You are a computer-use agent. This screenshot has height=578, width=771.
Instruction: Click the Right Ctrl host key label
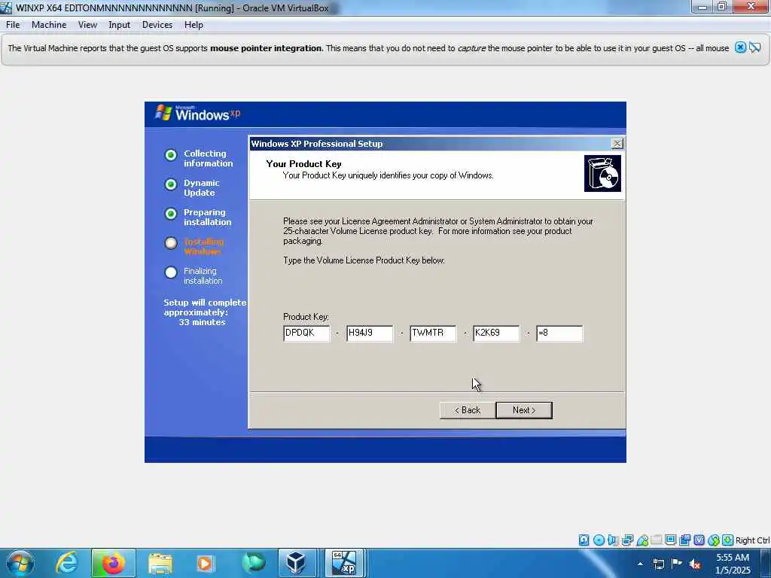pos(752,540)
